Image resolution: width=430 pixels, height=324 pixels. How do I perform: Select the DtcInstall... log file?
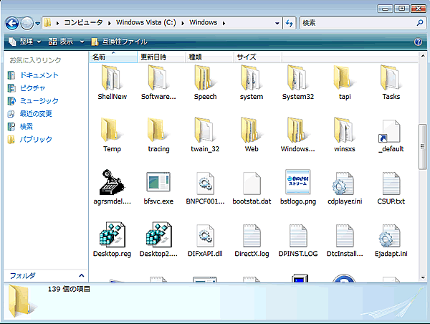345,239
